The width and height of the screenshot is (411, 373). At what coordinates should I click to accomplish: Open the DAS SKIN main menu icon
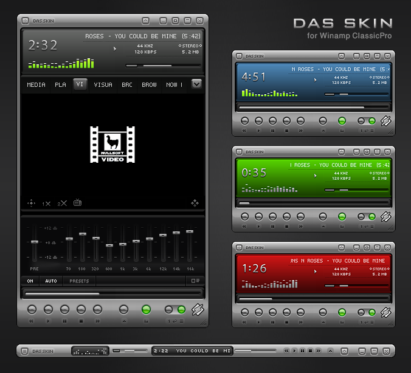[x=25, y=21]
